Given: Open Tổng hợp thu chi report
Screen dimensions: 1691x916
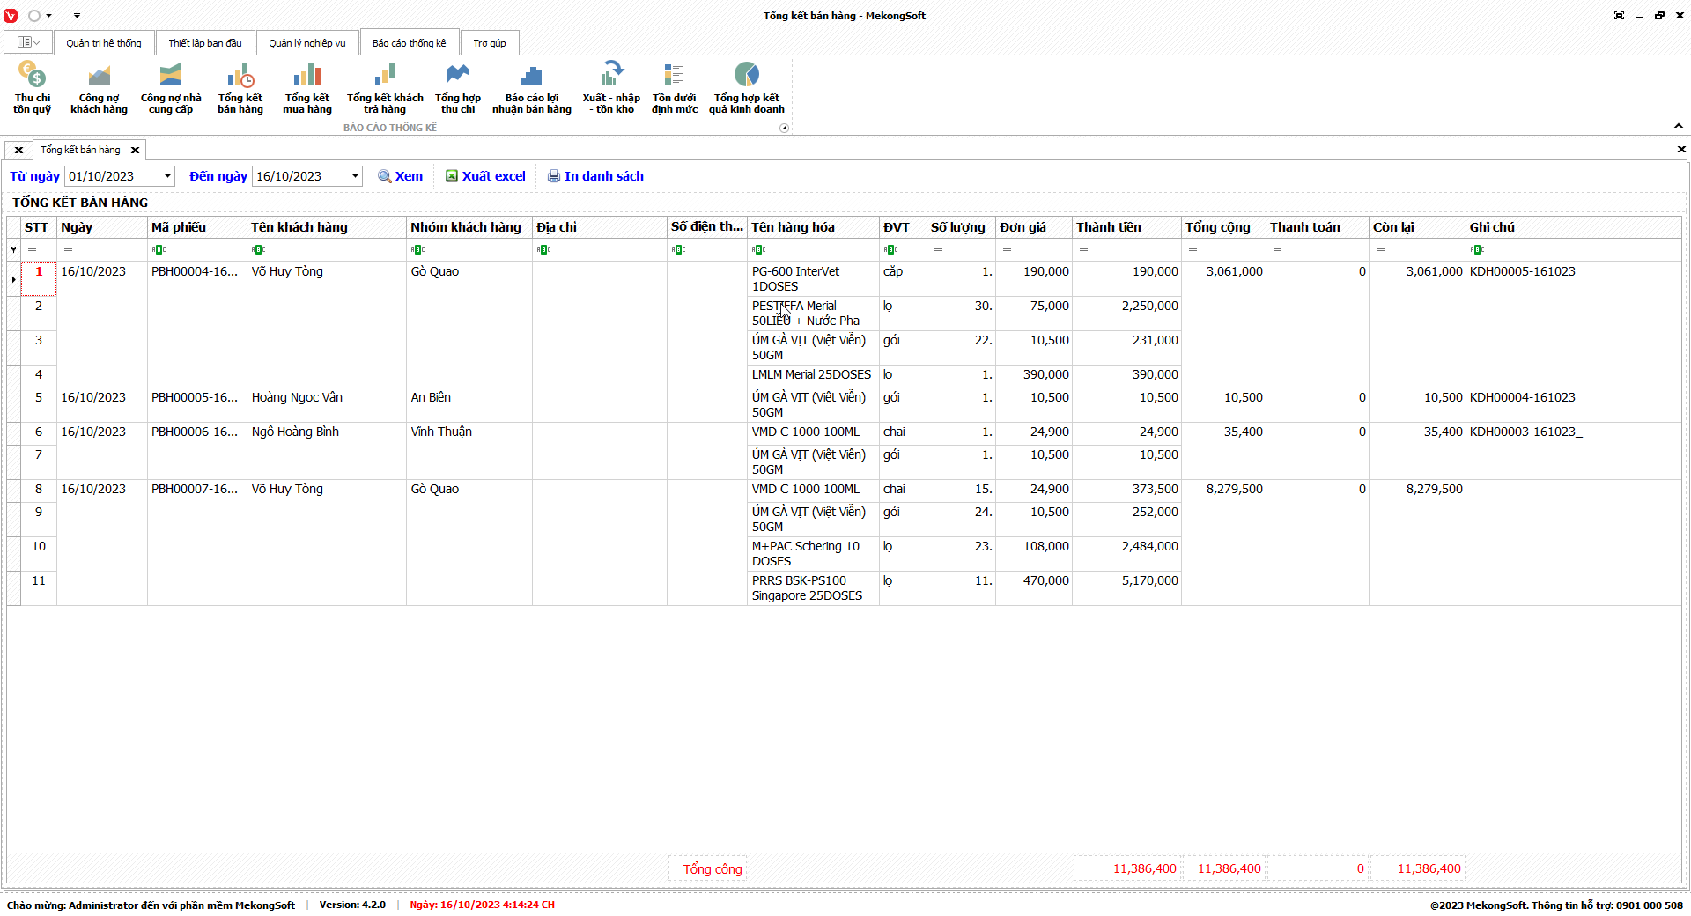Looking at the screenshot, I should (458, 87).
